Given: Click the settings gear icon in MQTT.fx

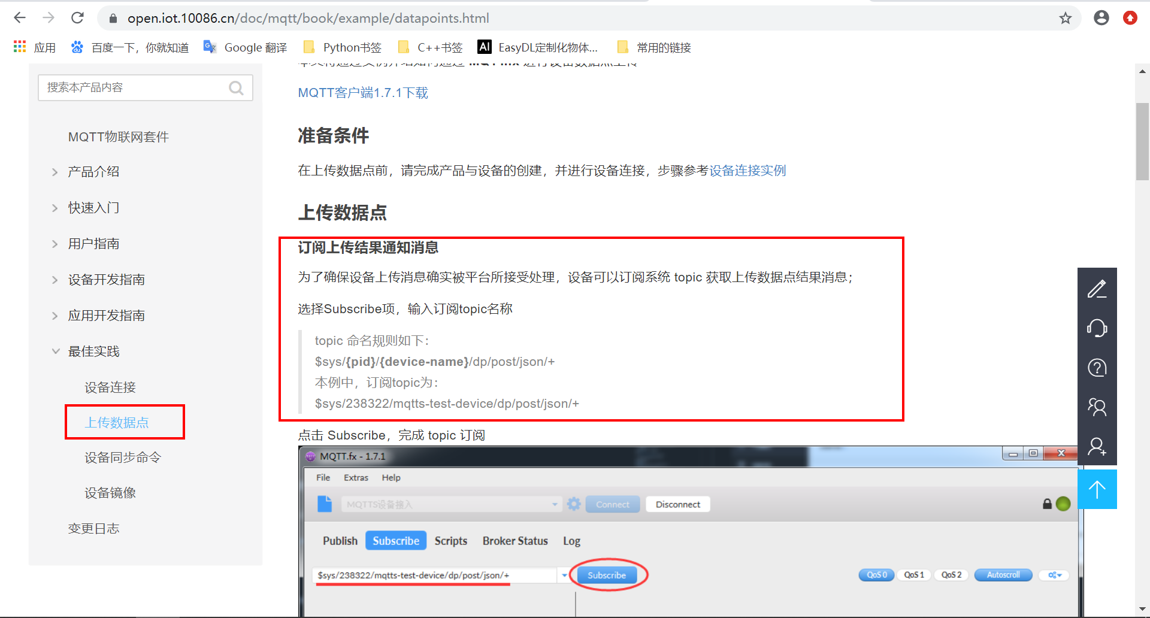Looking at the screenshot, I should [x=574, y=504].
